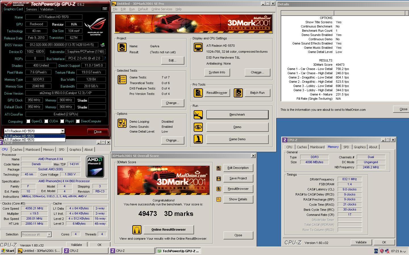This screenshot has width=409, height=255.
Task: Click the ResultBrowser icon in score window
Action: point(219,189)
